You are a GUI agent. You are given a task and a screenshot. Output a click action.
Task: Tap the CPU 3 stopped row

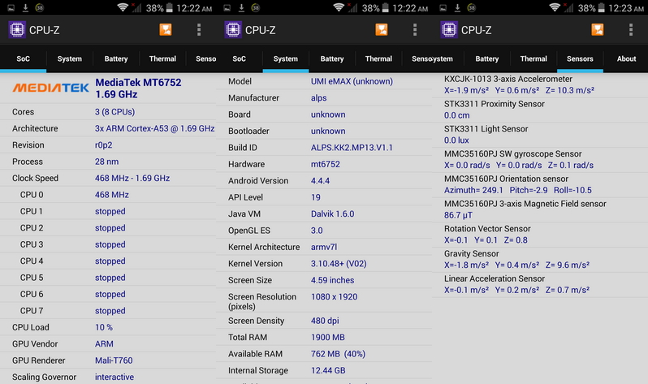tap(108, 244)
